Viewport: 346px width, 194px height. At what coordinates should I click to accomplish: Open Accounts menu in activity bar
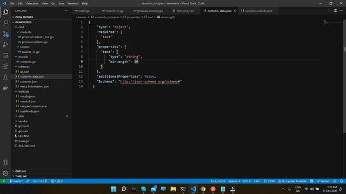(5, 163)
